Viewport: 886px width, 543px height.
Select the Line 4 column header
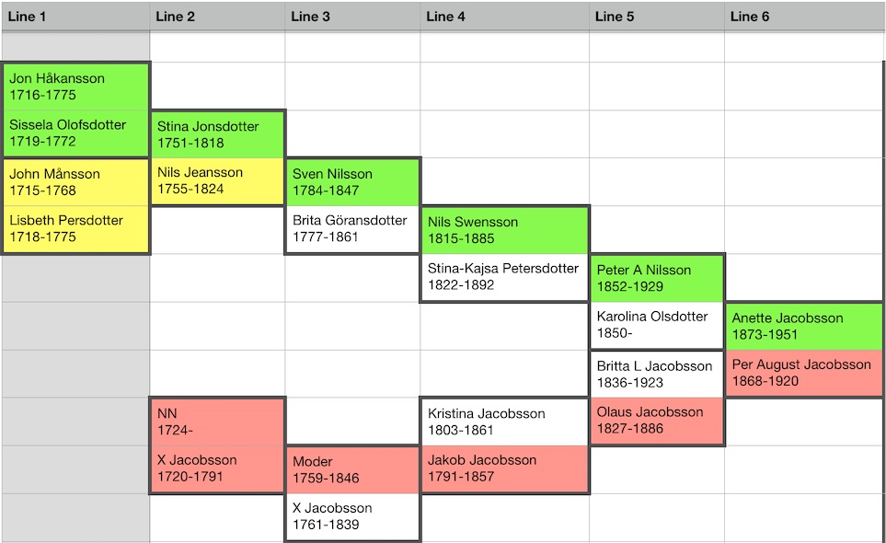(x=504, y=17)
